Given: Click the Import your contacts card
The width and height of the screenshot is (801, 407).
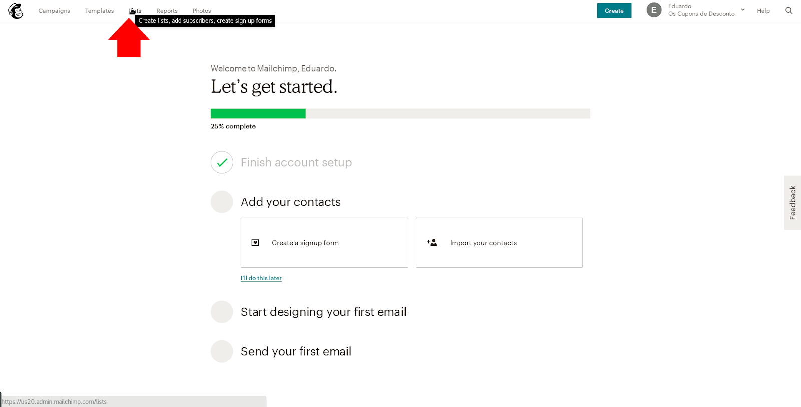Looking at the screenshot, I should pos(499,243).
